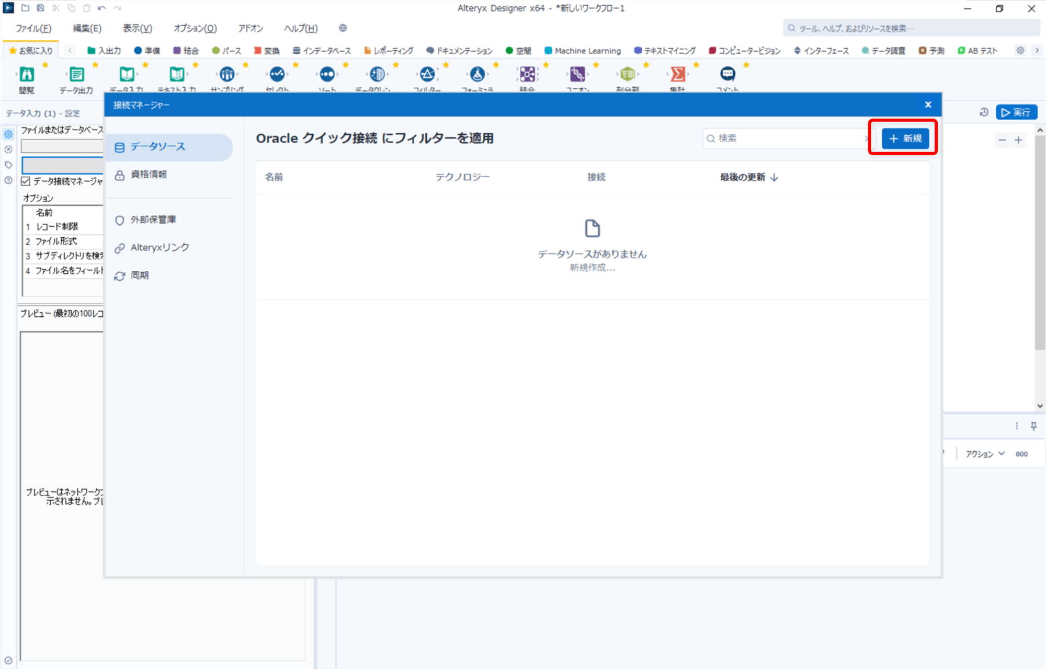Open the ヘルプ(H) menu
The width and height of the screenshot is (1046, 669).
tap(301, 28)
